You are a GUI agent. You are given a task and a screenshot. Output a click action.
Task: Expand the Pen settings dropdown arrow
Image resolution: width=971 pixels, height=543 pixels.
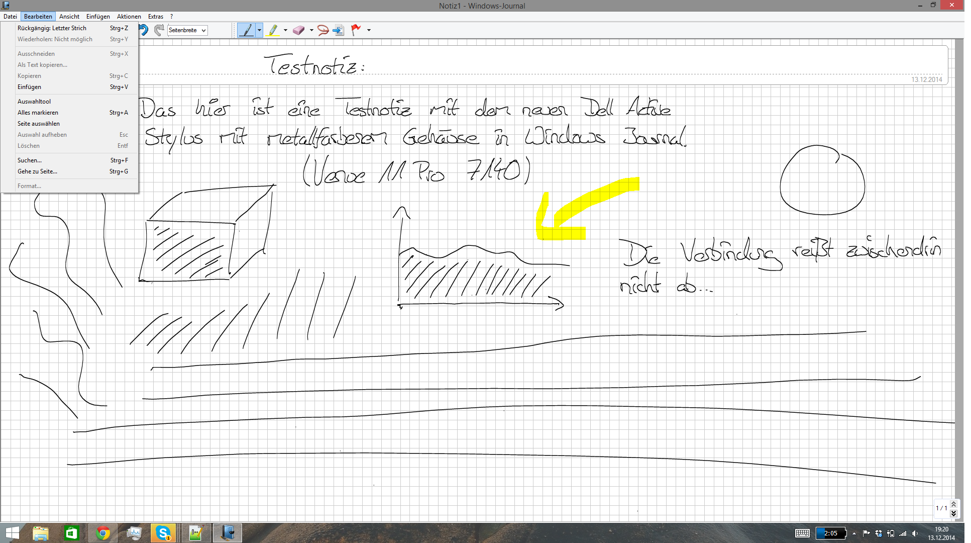[x=259, y=30]
